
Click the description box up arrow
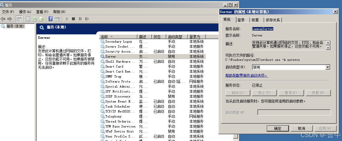click(328, 43)
